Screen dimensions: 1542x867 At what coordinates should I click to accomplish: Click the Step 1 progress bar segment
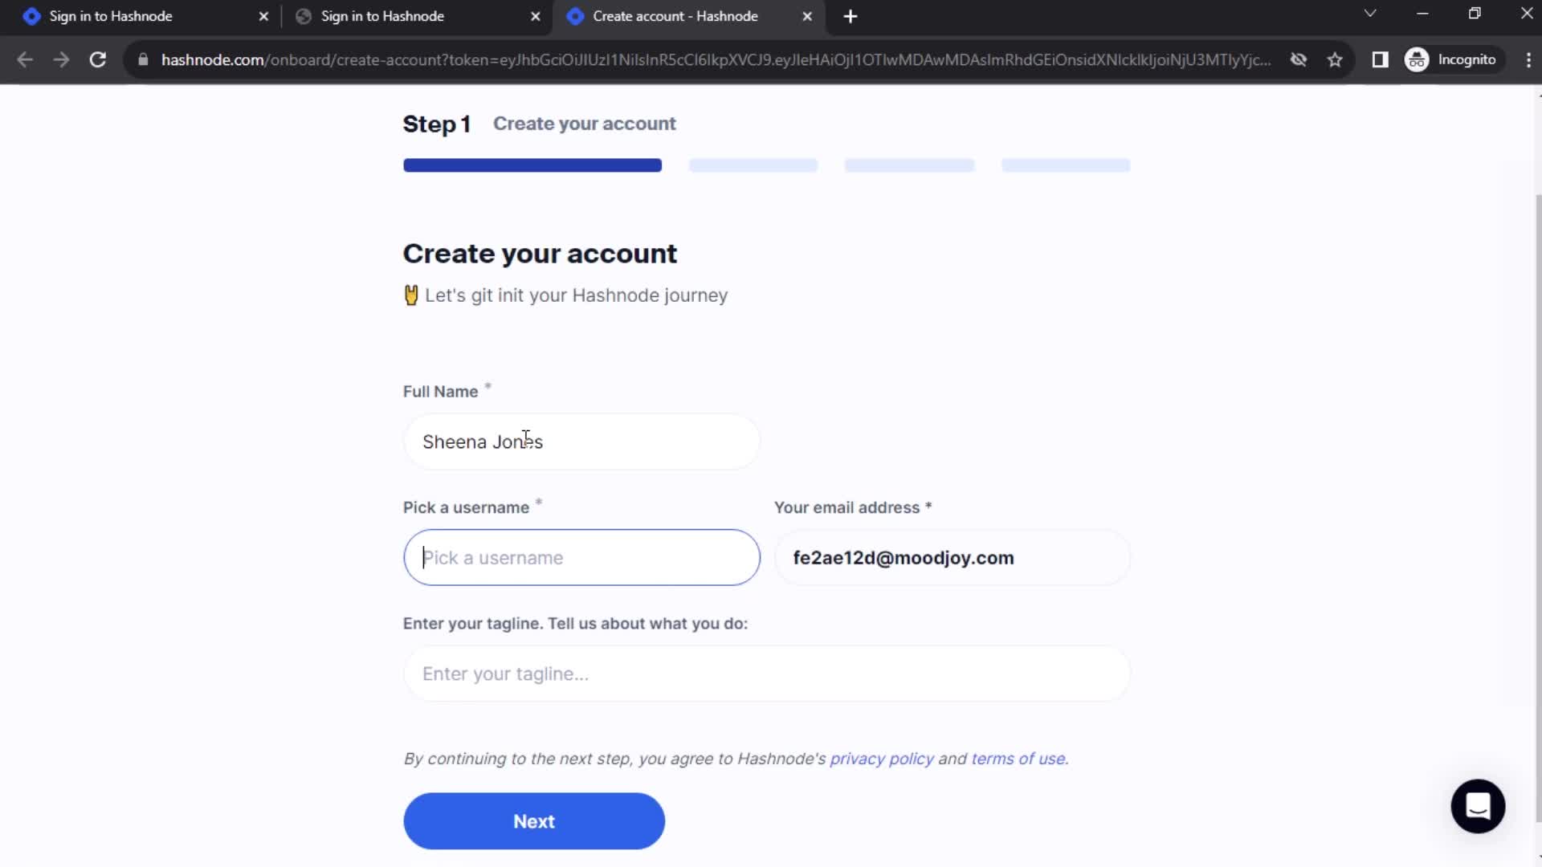[x=532, y=165]
